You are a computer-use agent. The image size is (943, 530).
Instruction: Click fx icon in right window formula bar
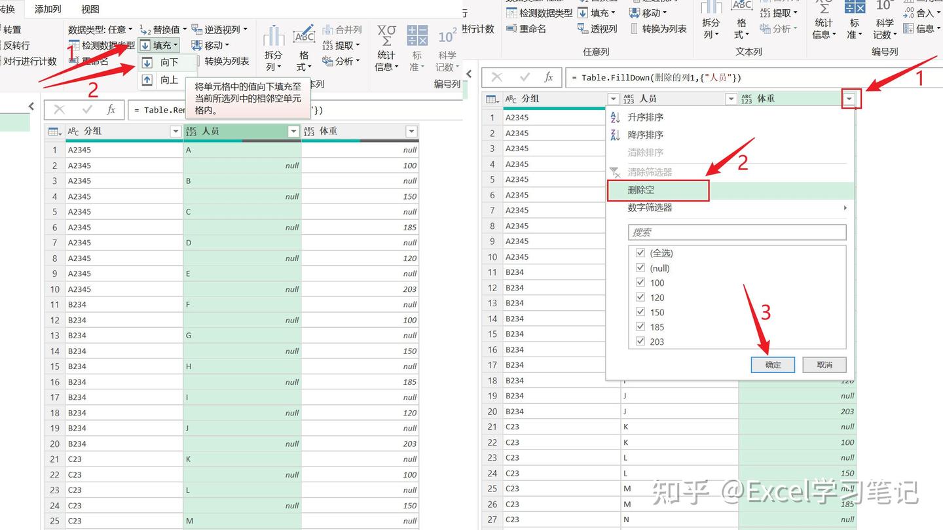[549, 77]
